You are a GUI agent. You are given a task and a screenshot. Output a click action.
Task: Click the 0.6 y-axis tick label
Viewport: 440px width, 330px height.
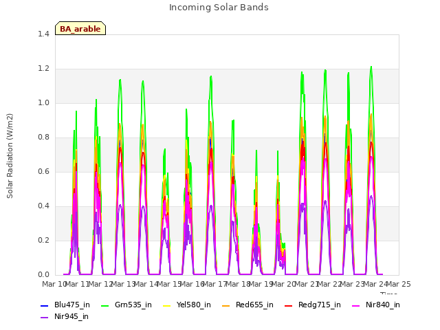pos(43,171)
